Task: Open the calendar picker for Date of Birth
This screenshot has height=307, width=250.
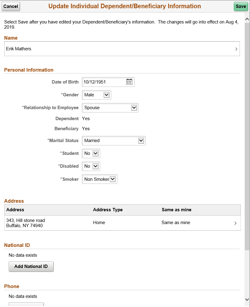Action: (129, 82)
